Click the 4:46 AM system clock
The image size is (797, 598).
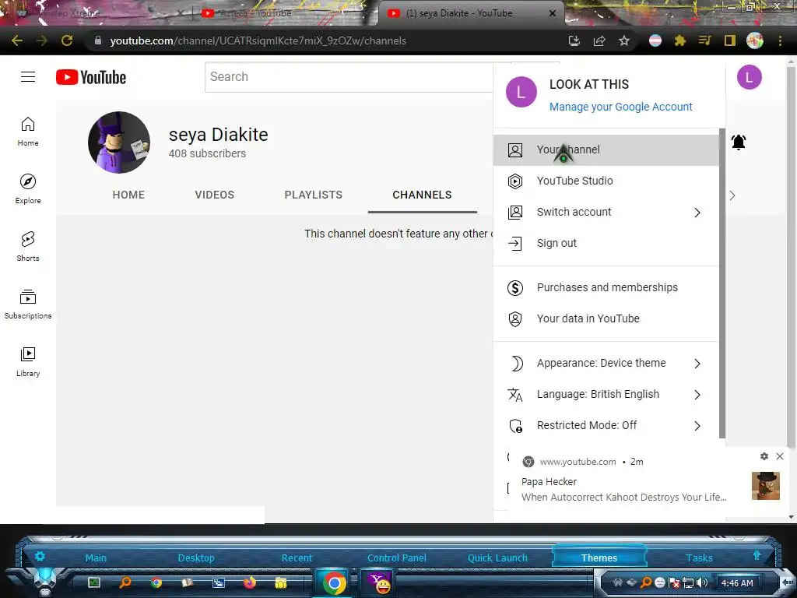click(737, 583)
